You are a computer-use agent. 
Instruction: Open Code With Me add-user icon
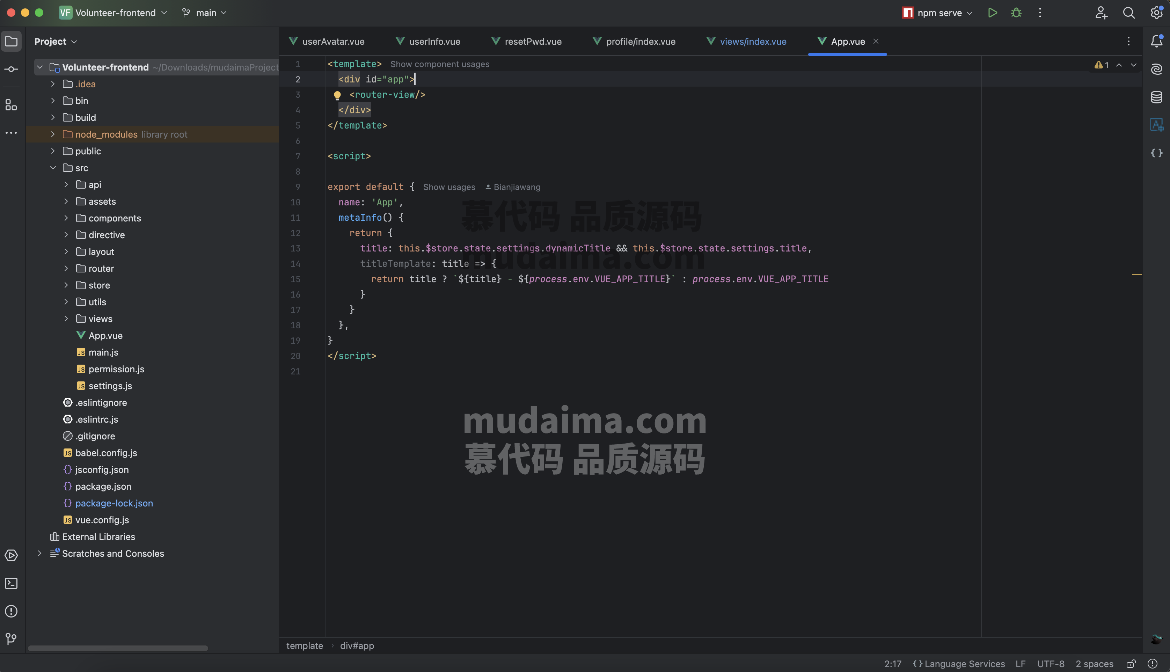[1101, 13]
